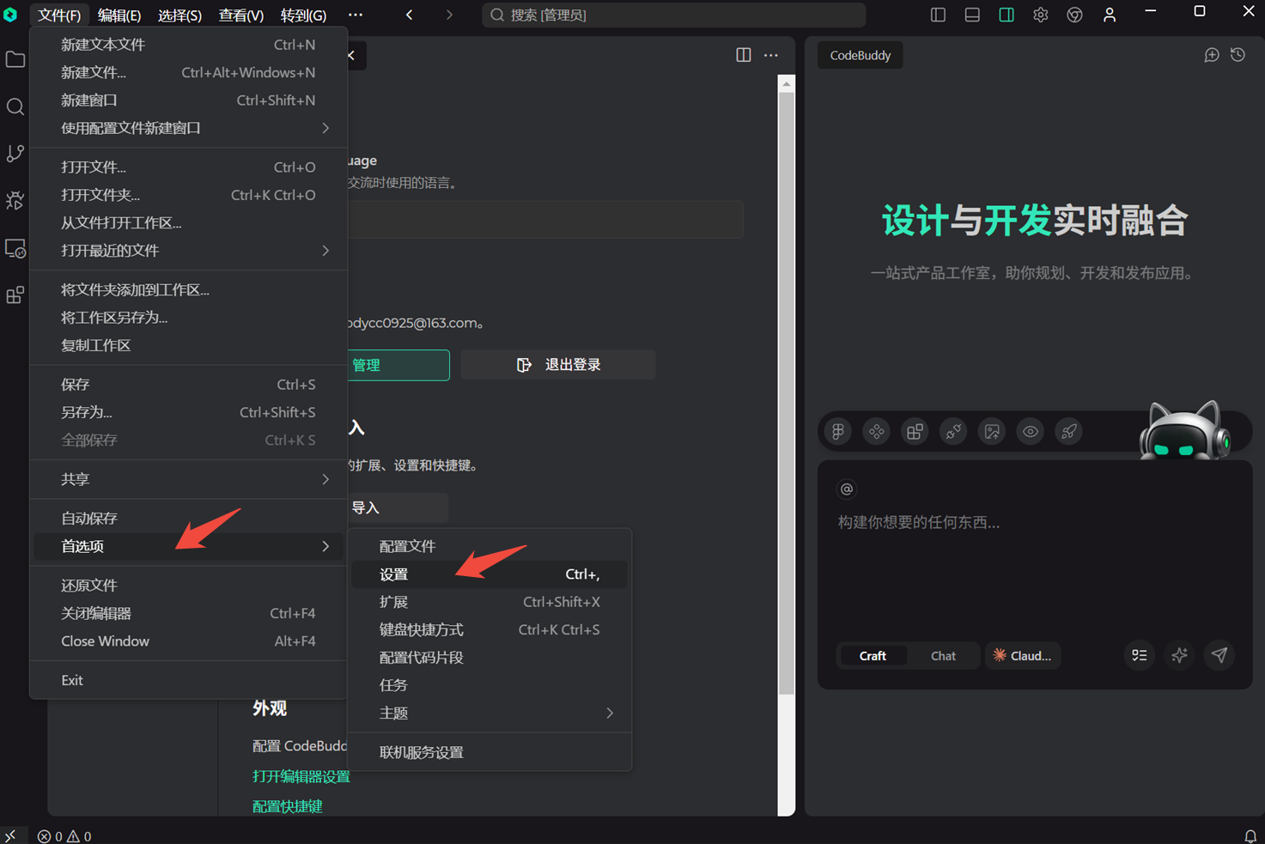1265x844 pixels.
Task: Open the 打开编辑器设置 link
Action: coord(301,776)
